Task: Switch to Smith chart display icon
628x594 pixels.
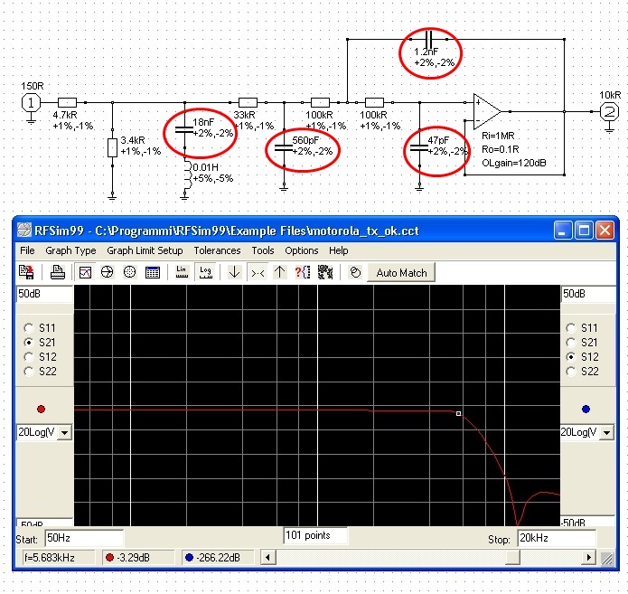Action: [x=108, y=271]
